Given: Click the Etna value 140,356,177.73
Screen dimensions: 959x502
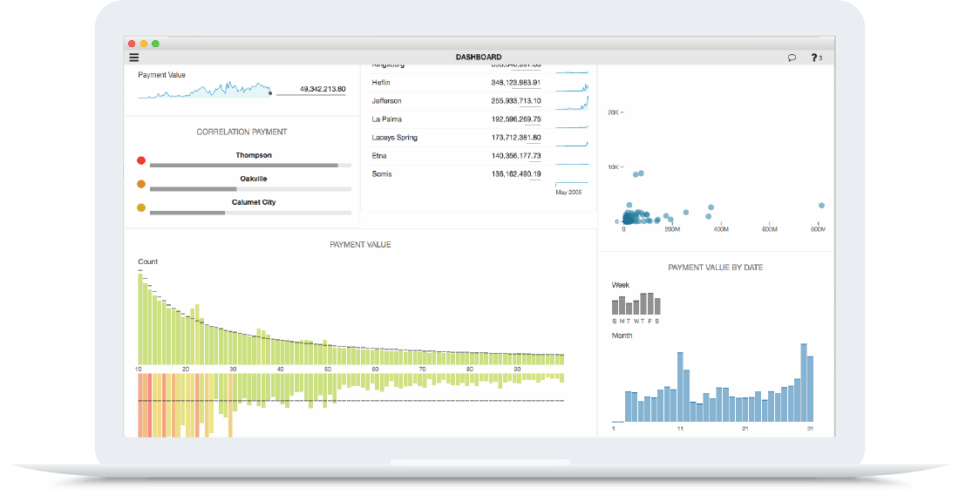Looking at the screenshot, I should pyautogui.click(x=516, y=156).
